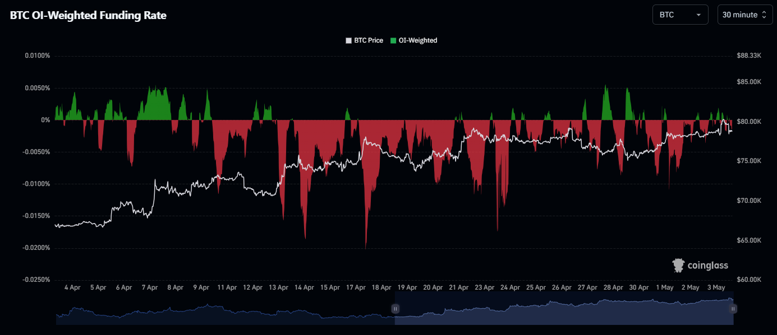Click the -0.0150% left axis label
Image resolution: width=777 pixels, height=335 pixels.
coord(36,216)
